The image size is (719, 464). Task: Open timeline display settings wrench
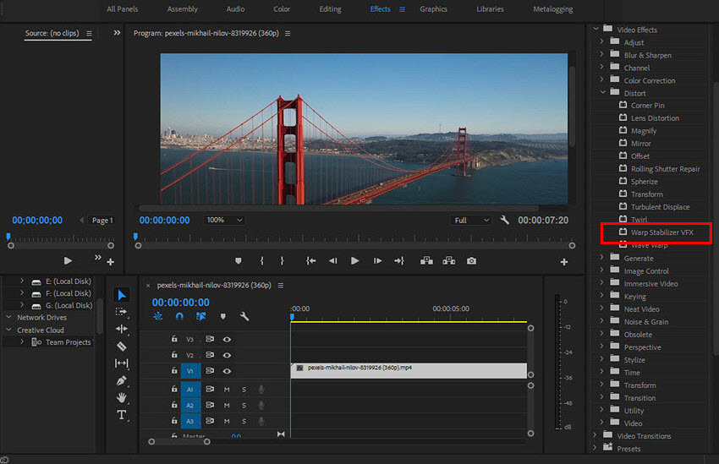click(244, 316)
